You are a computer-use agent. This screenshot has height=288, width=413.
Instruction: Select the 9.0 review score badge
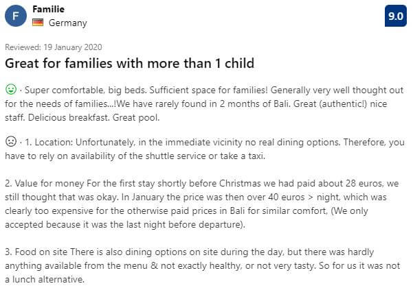[x=396, y=16]
